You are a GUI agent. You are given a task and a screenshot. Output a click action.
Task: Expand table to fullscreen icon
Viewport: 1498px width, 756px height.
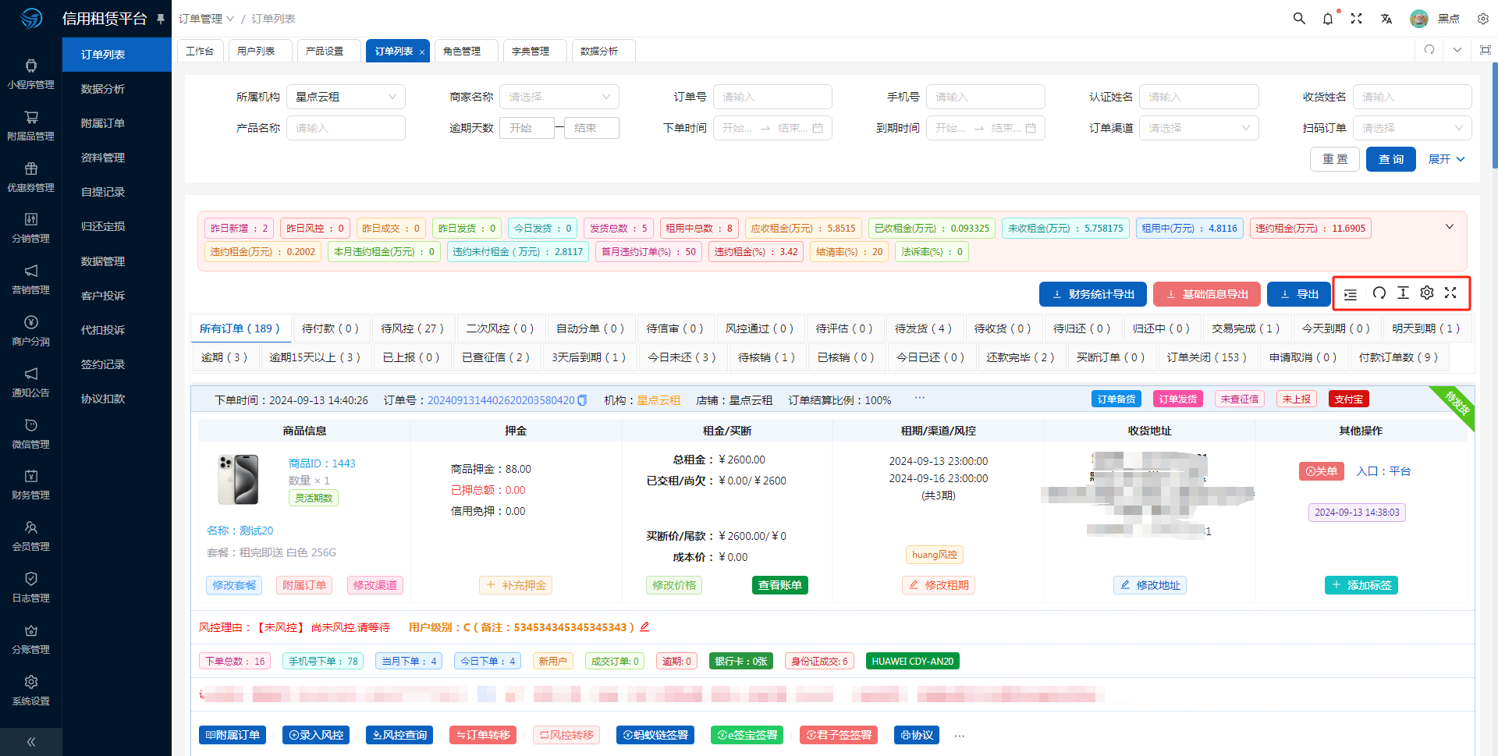(x=1450, y=293)
